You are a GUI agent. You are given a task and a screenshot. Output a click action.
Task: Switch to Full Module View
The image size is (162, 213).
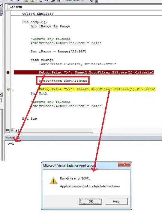12,130
